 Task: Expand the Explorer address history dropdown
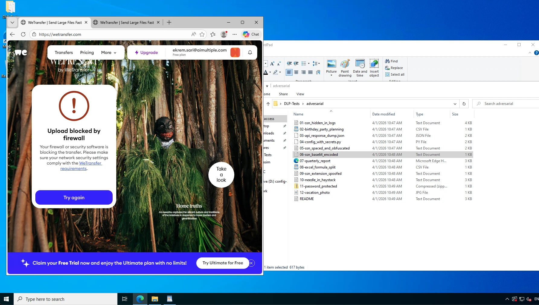coord(455,104)
